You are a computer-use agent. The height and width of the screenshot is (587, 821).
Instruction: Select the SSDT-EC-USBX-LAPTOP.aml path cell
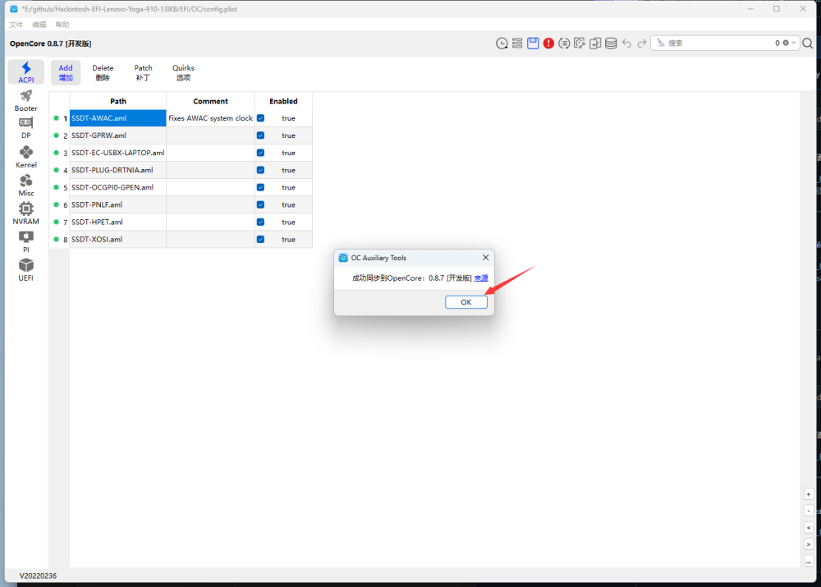pos(117,153)
